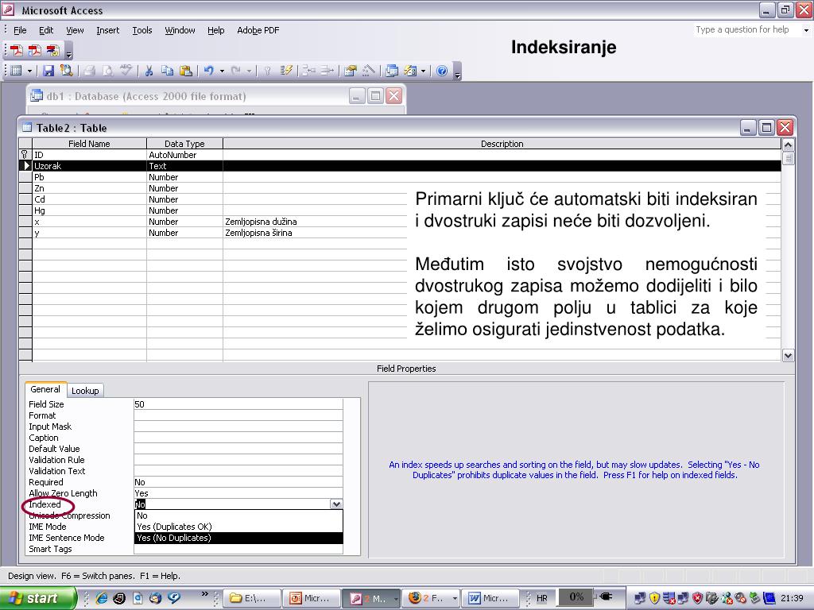This screenshot has height=610, width=814.
Task: Open the Edit menu
Action: [45, 30]
